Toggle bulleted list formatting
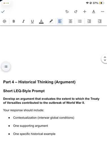The image size is (107, 147). coord(80,21)
